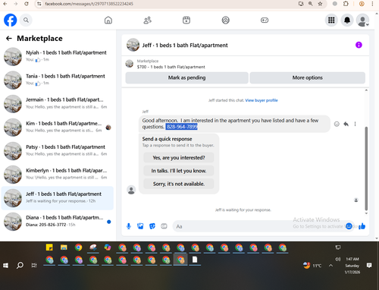
Task: Click the volume speaker tray icon
Action: click(337, 259)
